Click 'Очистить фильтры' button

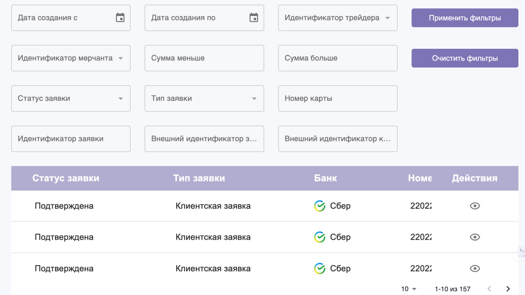pos(465,58)
